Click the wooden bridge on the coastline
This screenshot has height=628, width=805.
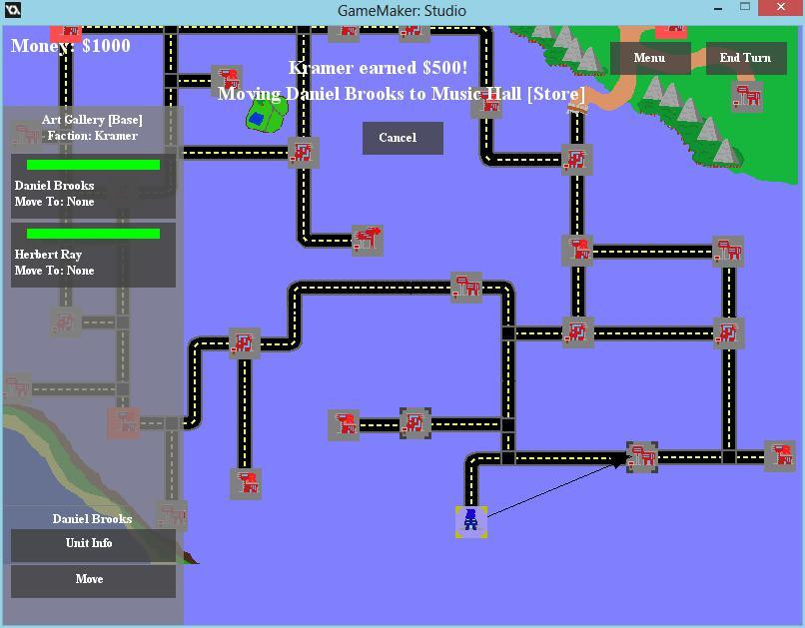click(577, 107)
